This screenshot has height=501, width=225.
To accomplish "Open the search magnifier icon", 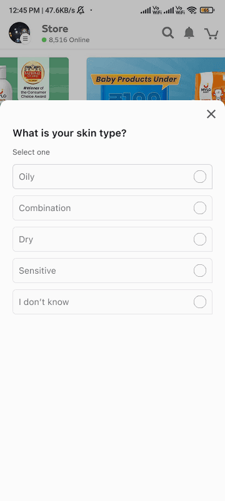I will (168, 33).
